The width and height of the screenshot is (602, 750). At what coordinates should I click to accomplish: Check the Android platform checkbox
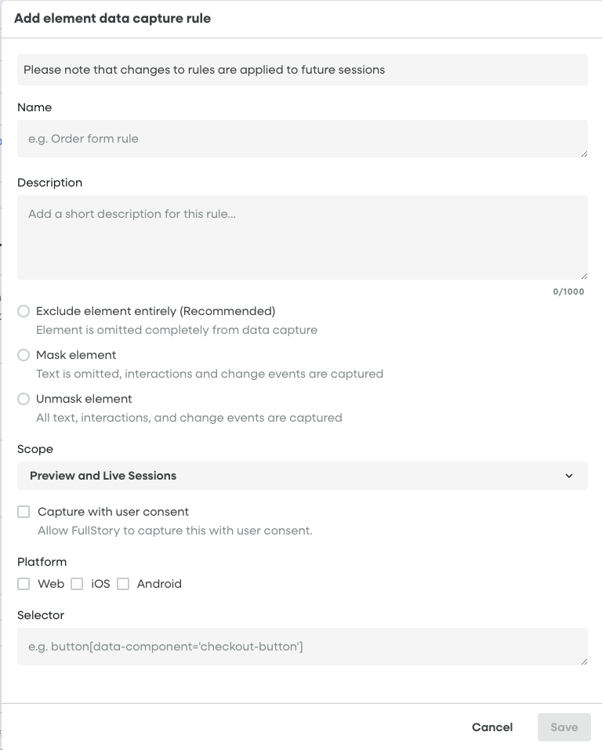coord(123,584)
